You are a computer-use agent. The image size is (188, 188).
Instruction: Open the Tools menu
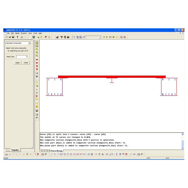tap(35, 33)
